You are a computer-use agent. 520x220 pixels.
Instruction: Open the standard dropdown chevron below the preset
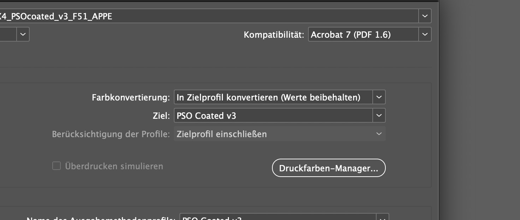(23, 35)
